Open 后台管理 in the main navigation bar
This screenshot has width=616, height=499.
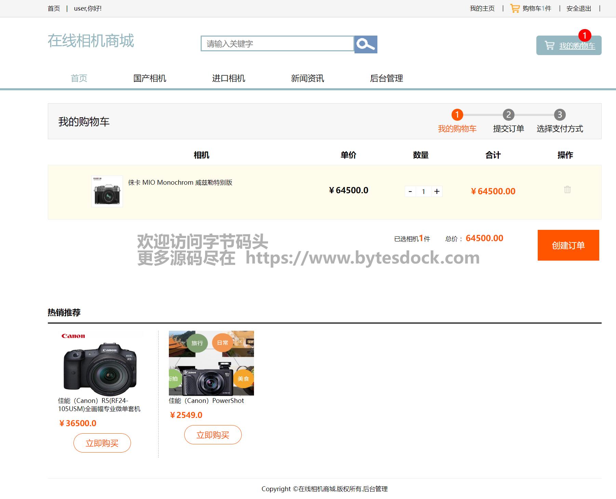[386, 78]
